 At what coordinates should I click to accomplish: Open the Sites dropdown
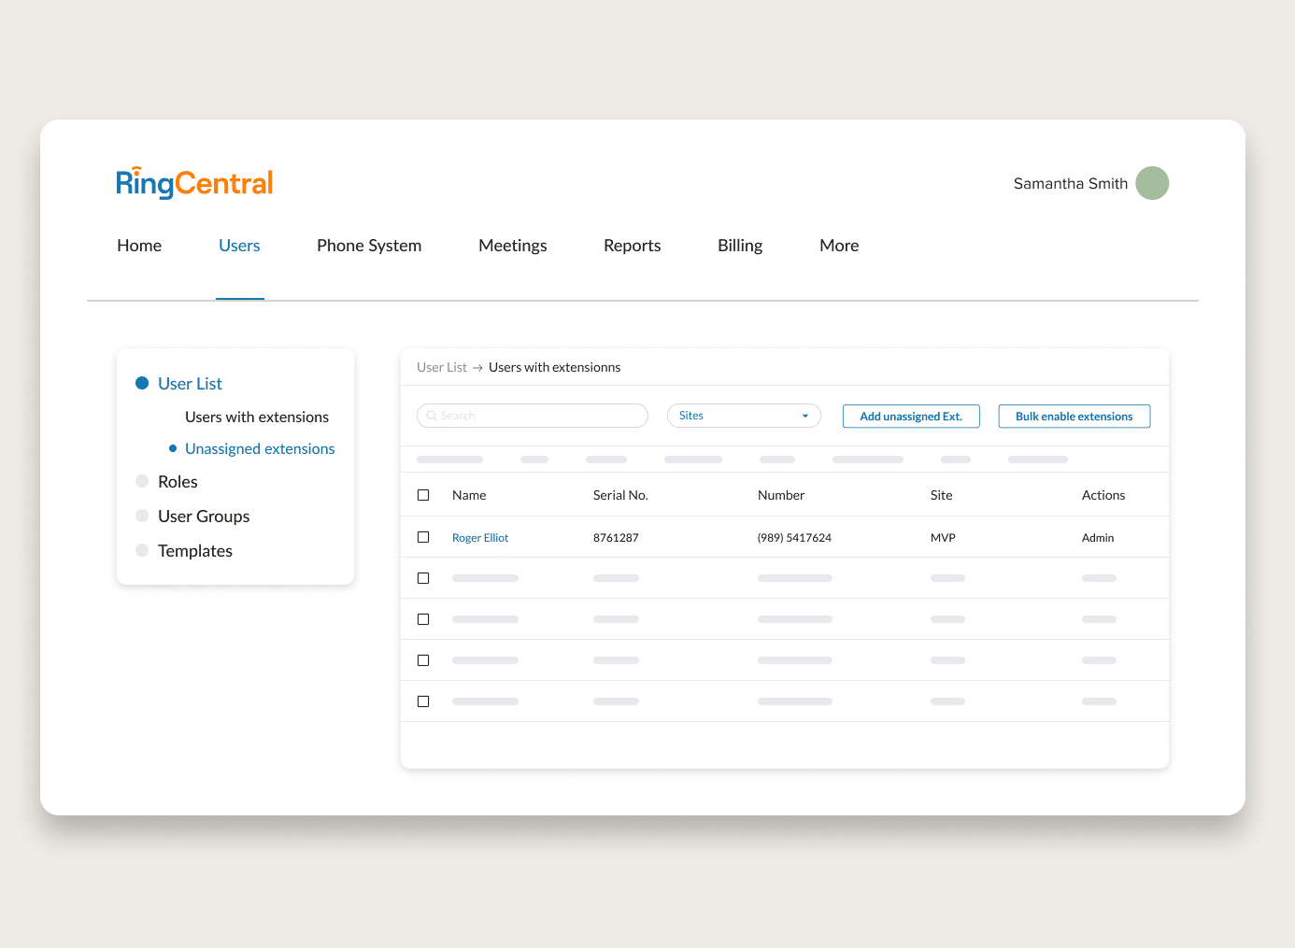(x=744, y=416)
